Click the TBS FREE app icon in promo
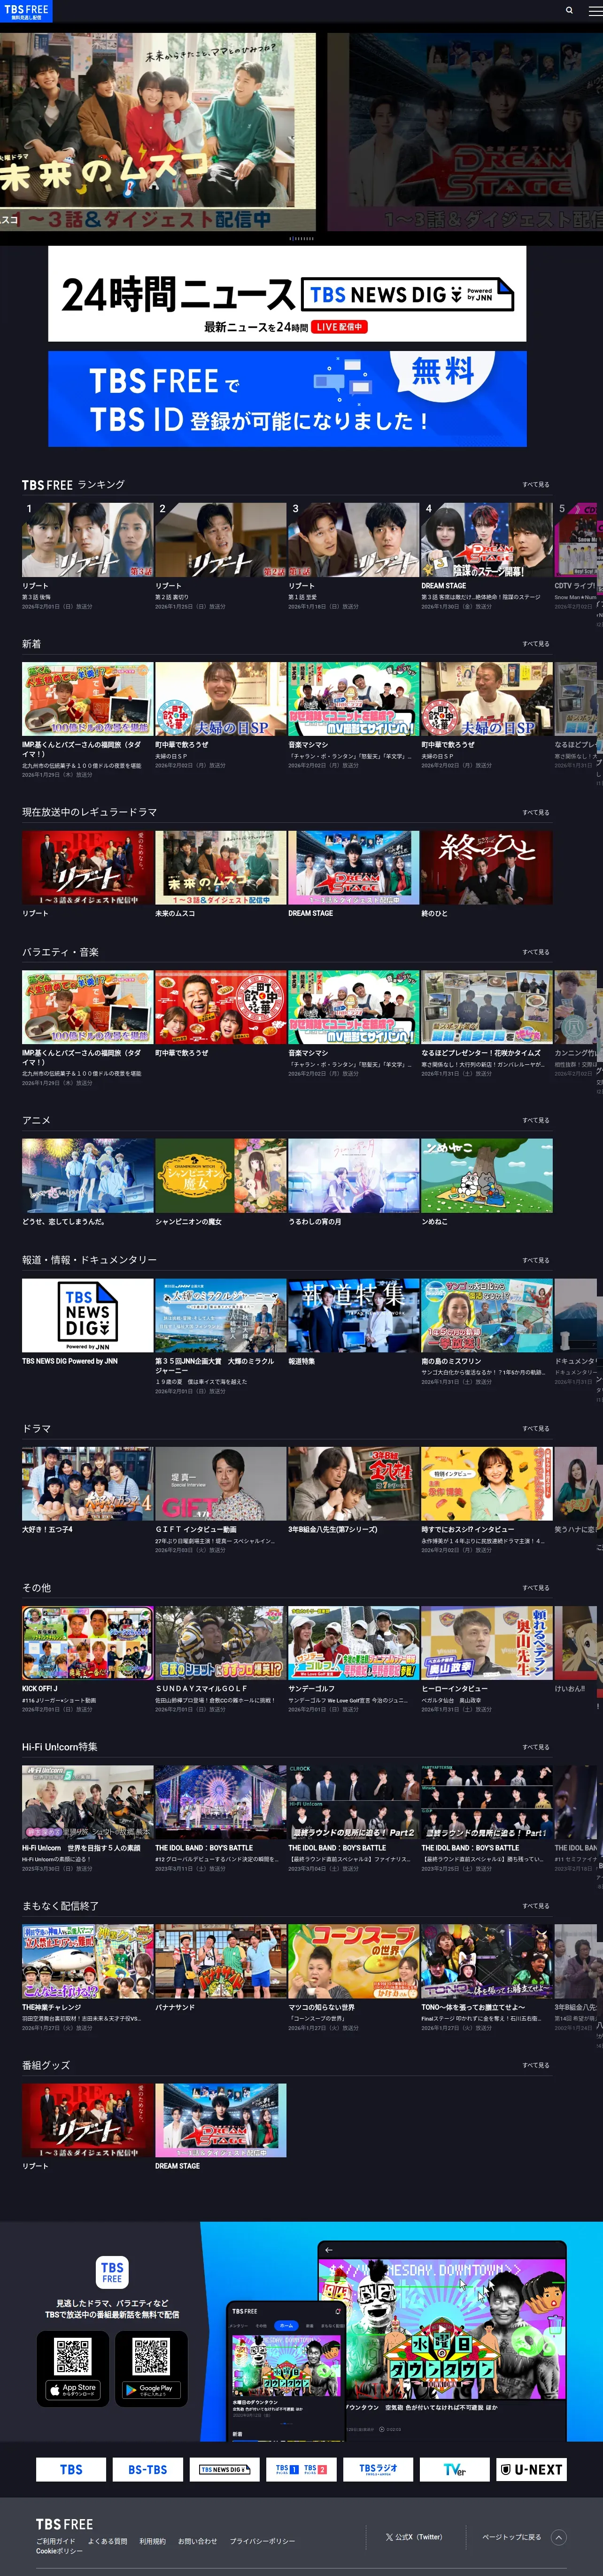603x2576 pixels. (x=112, y=2271)
